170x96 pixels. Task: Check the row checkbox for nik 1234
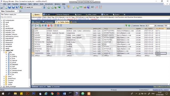[33, 31]
